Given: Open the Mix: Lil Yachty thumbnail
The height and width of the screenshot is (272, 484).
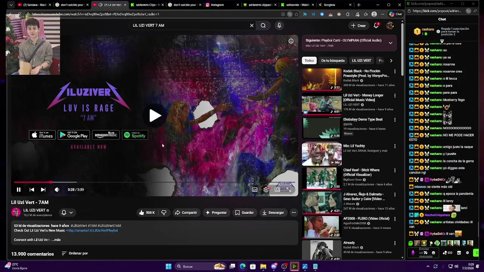Looking at the screenshot, I should 322,154.
